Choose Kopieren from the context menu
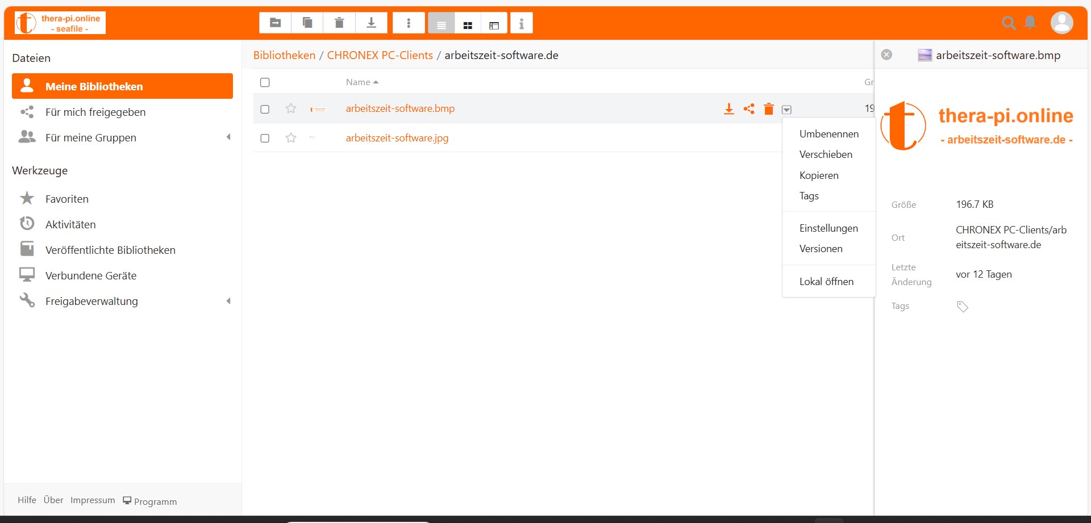The height and width of the screenshot is (523, 1091). point(828,175)
